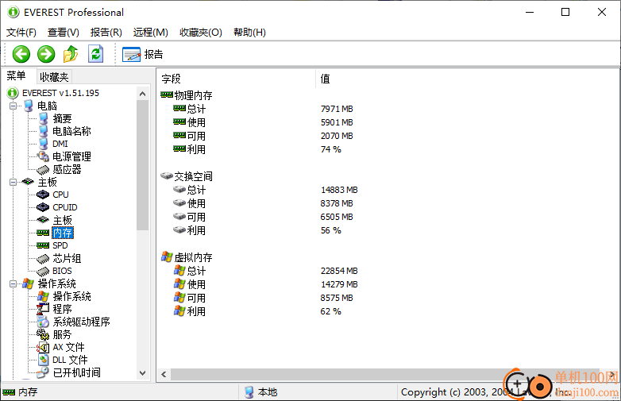Open the 帮助(H) menu
Viewport: 621px width, 401px height.
[x=249, y=33]
